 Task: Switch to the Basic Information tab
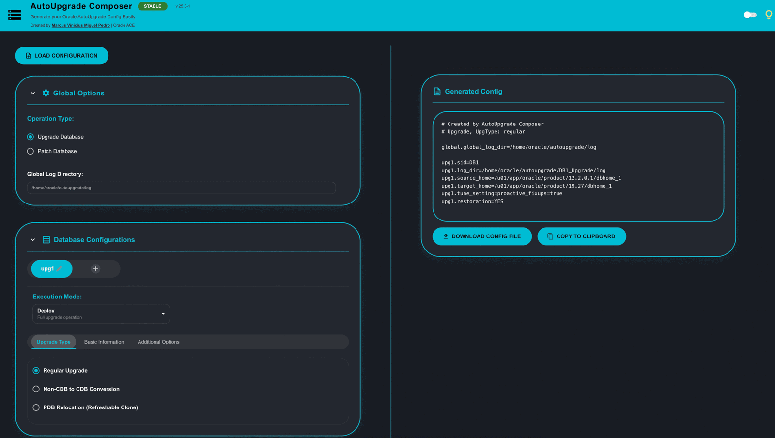click(x=104, y=342)
